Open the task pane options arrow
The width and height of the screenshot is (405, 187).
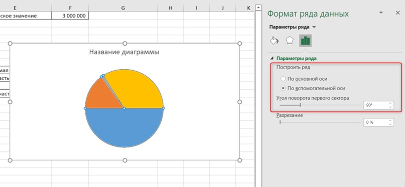pyautogui.click(x=381, y=13)
